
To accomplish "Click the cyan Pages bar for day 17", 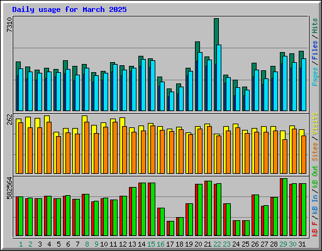I will pos(172,101).
